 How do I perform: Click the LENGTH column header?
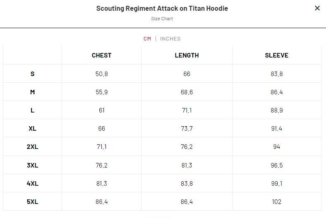pyautogui.click(x=187, y=55)
